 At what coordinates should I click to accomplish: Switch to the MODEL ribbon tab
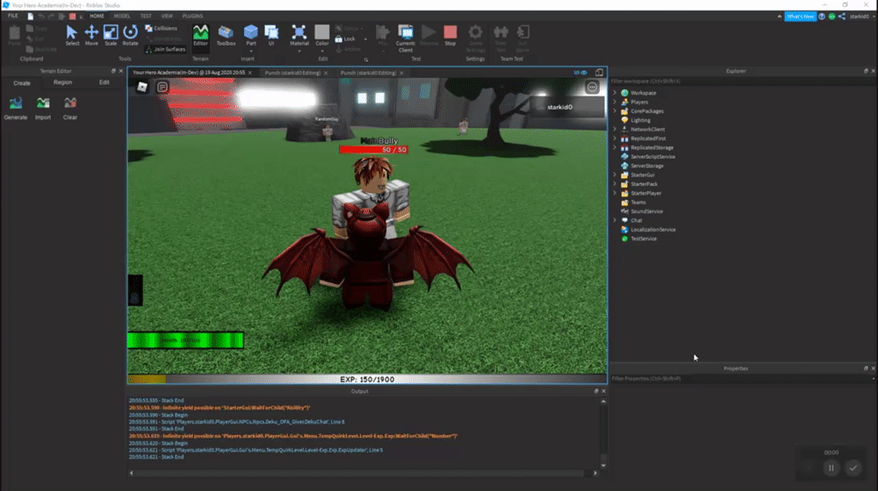pyautogui.click(x=121, y=16)
